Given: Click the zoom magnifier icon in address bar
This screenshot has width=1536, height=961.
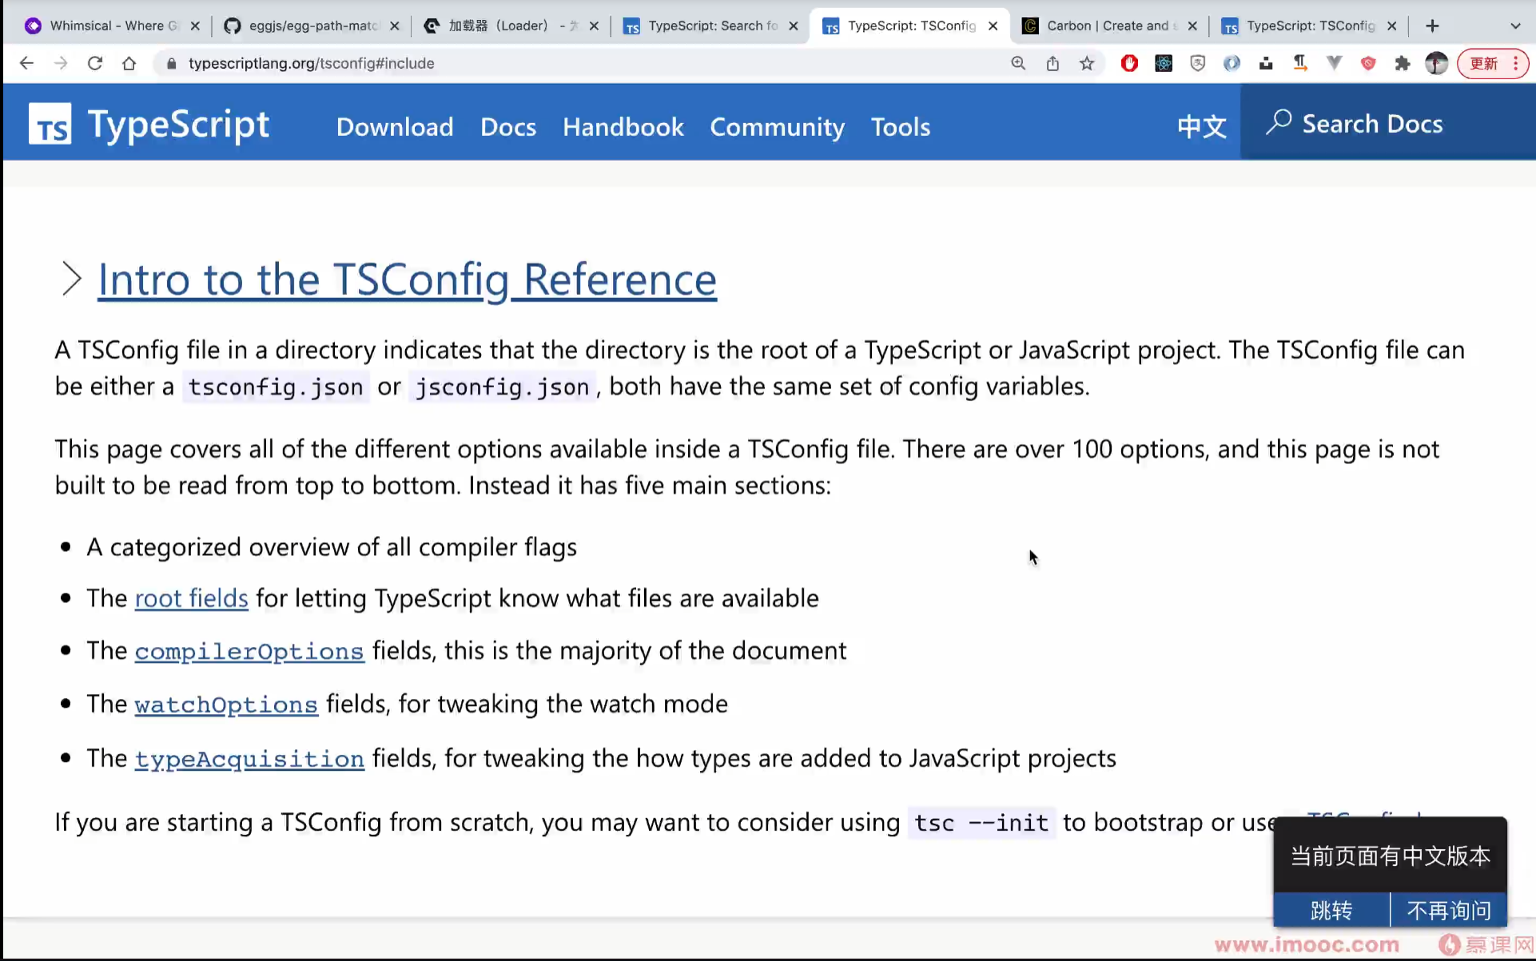Looking at the screenshot, I should [1018, 63].
